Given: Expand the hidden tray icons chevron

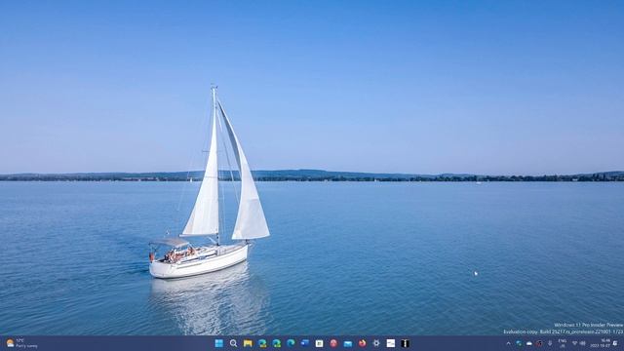Looking at the screenshot, I should click(x=508, y=343).
